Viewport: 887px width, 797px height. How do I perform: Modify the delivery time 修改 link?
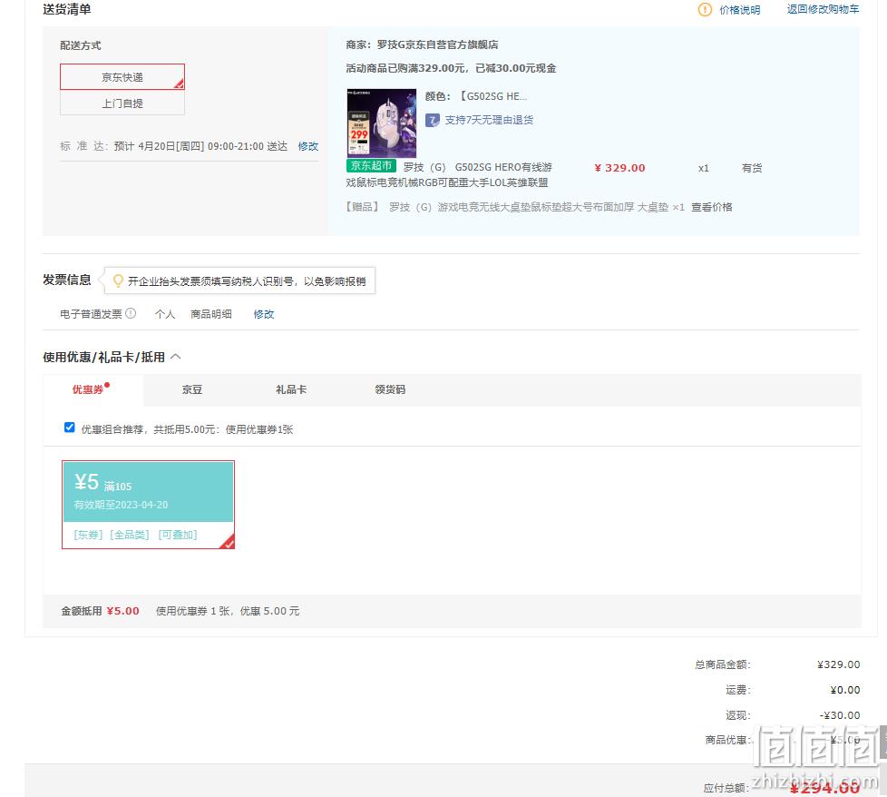click(x=307, y=146)
